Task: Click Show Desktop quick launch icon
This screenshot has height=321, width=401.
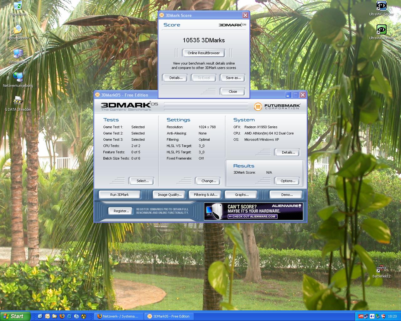Action: tap(40, 316)
